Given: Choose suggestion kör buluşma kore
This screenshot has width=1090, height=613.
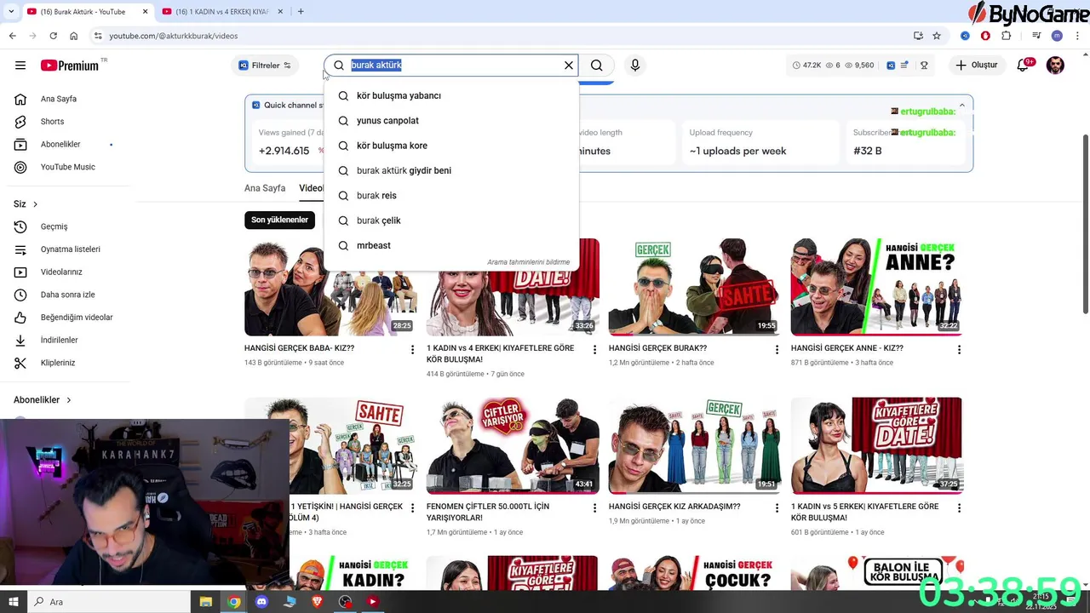Looking at the screenshot, I should (x=451, y=146).
